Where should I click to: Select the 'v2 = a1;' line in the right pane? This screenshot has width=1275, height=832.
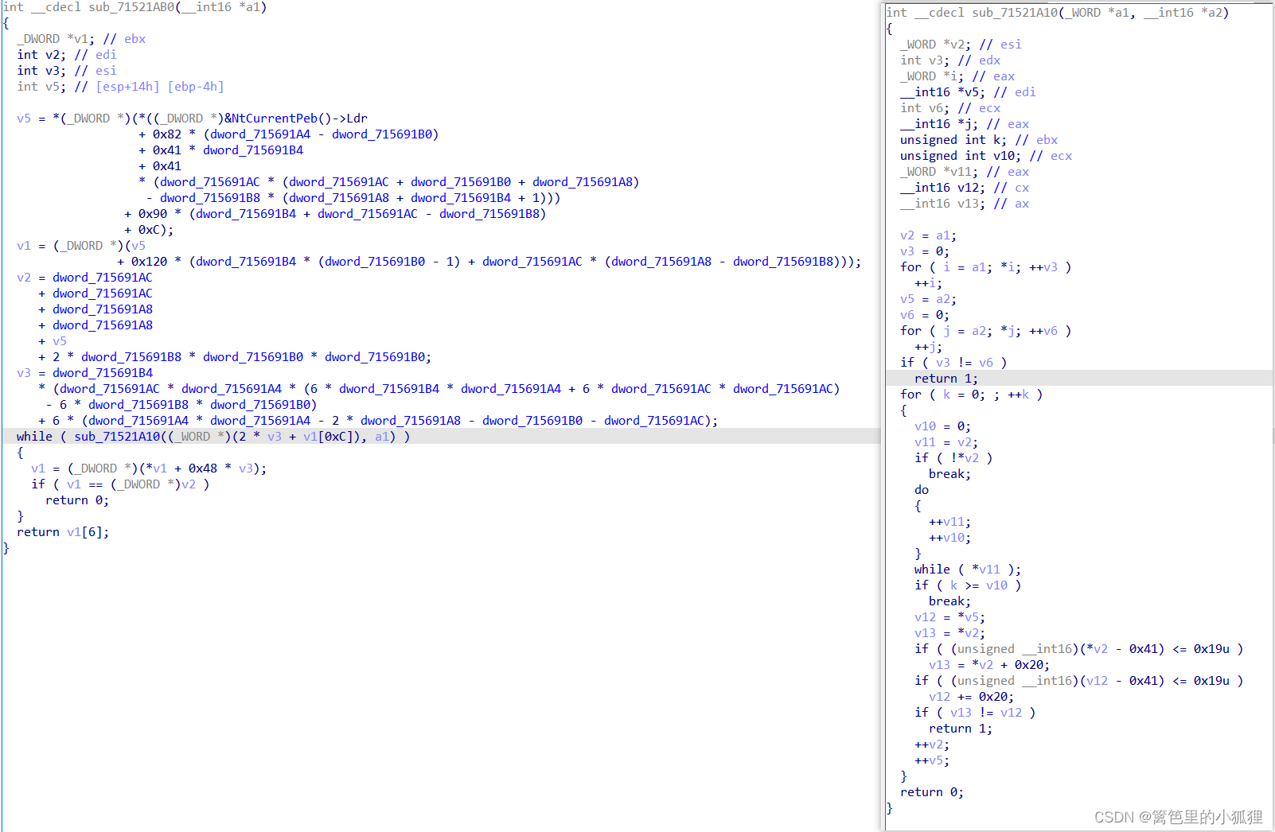pyautogui.click(x=928, y=235)
